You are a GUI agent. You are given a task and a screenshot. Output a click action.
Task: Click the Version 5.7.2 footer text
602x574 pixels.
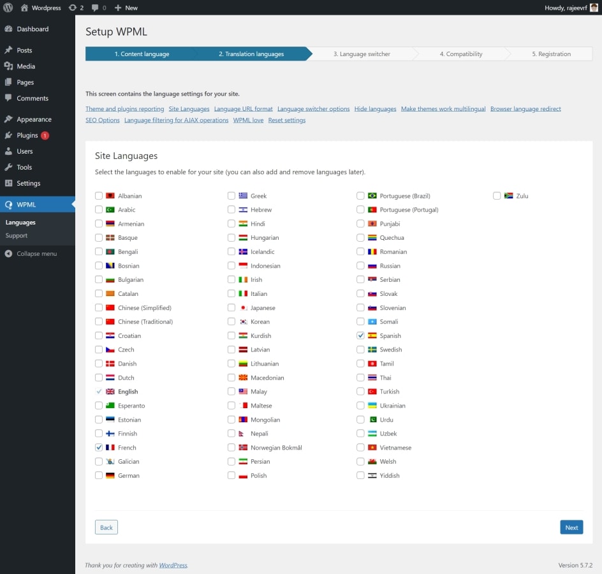(x=575, y=565)
